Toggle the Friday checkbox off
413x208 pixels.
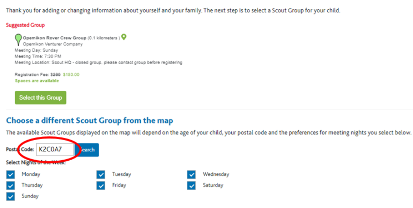click(101, 186)
